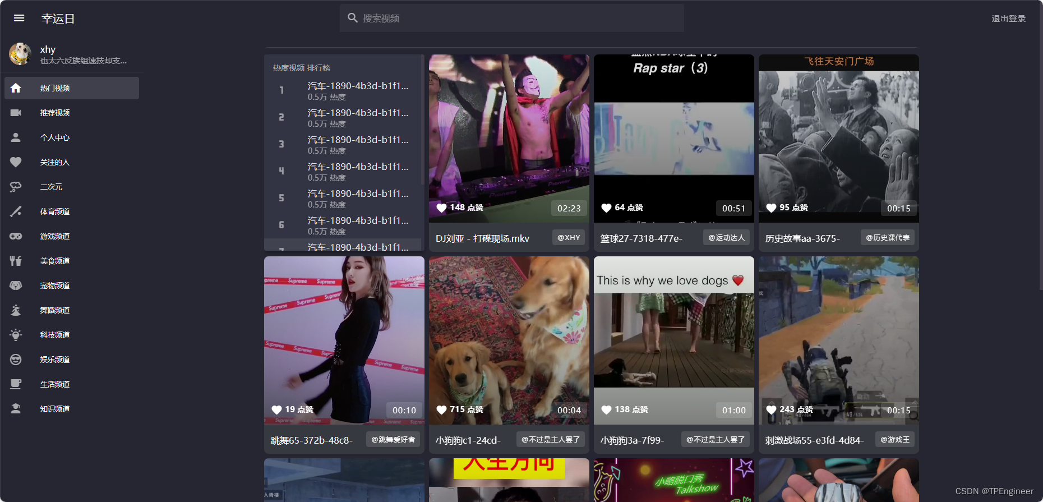This screenshot has height=502, width=1043.
Task: Open the 小略脱口秀 Talkshow thumbnail
Action: pos(674,480)
